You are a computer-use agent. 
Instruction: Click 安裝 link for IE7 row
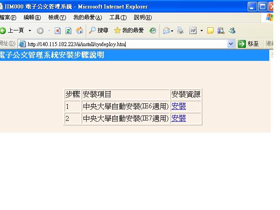click(179, 118)
